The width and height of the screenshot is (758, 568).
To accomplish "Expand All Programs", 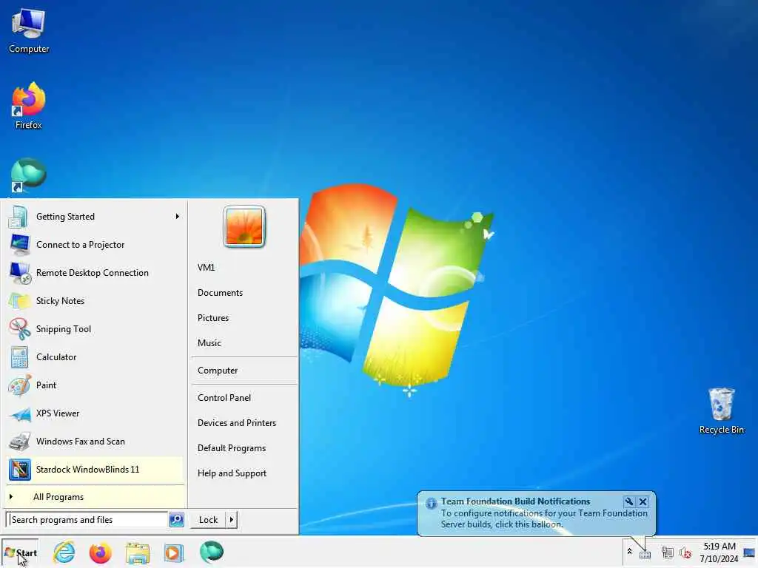I will coord(95,497).
